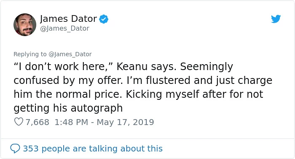Open 353 people are talking about this
The image size is (295, 159).
(x=93, y=149)
